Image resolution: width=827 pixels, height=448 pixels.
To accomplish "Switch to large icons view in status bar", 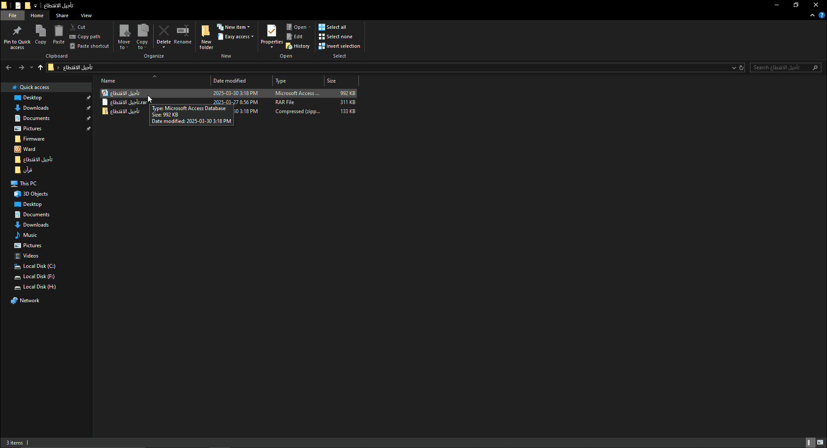I will tap(820, 442).
